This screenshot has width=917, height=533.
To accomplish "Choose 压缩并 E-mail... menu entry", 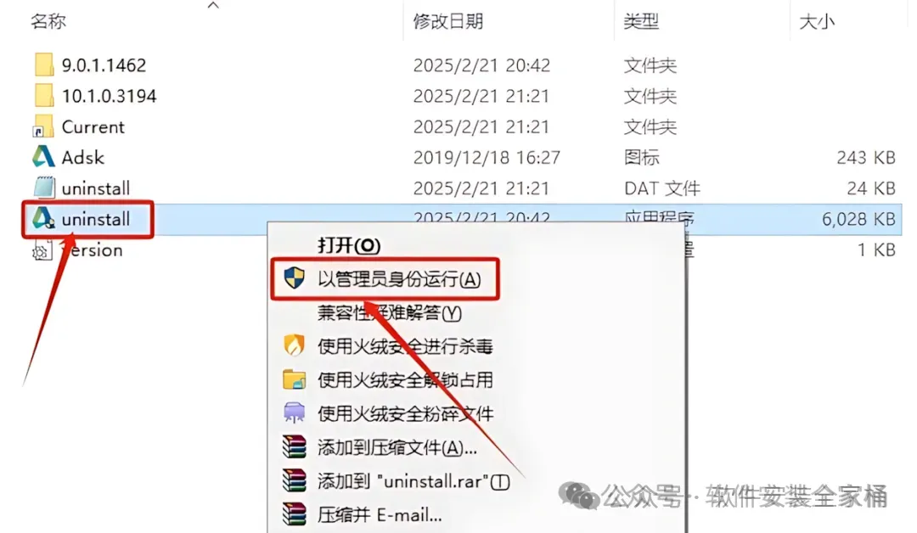I will (x=380, y=515).
